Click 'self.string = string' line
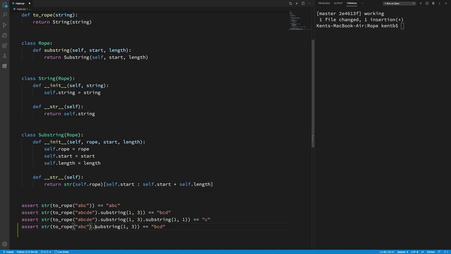Viewport: 451px width, 254px height. click(x=72, y=92)
